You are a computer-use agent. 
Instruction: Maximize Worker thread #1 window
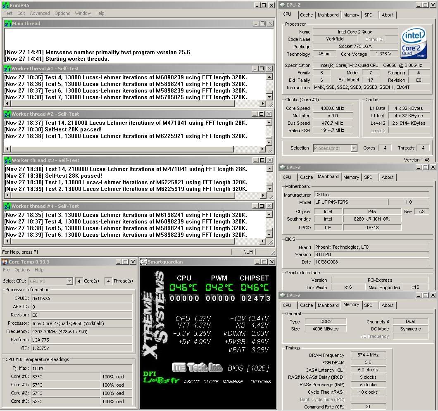point(262,69)
